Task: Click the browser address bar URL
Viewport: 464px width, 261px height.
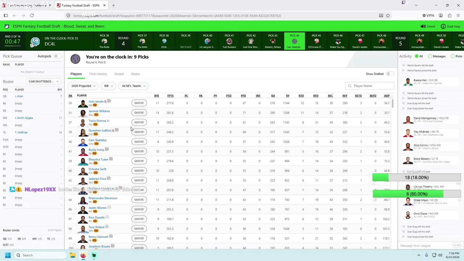Action: coord(177,16)
